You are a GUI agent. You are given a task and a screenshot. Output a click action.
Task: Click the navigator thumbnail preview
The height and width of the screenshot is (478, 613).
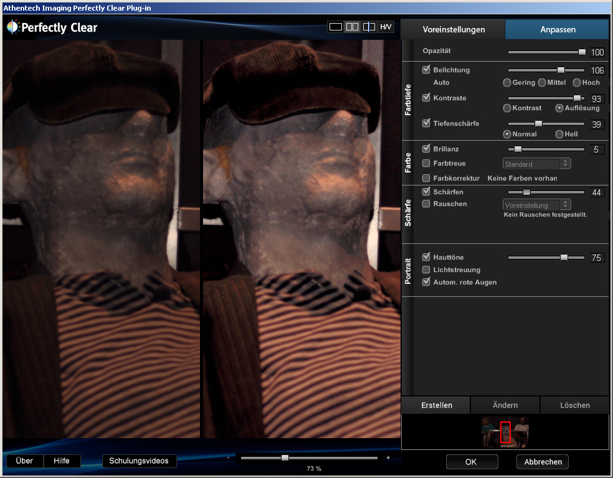coord(505,432)
